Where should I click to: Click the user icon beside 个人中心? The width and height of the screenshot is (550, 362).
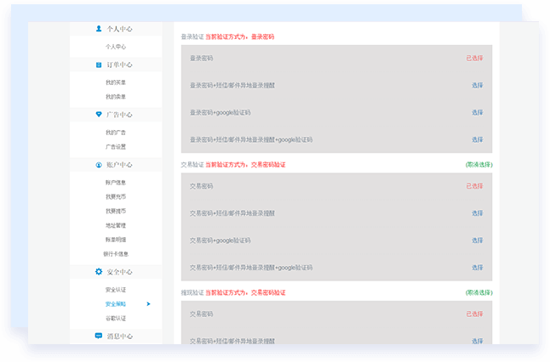pyautogui.click(x=99, y=29)
